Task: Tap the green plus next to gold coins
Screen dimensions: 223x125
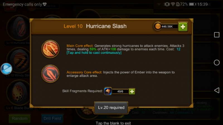Action: point(183,27)
